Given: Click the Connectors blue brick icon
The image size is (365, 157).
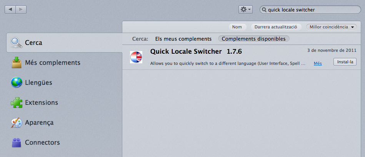Looking at the screenshot, I should pos(17,142).
